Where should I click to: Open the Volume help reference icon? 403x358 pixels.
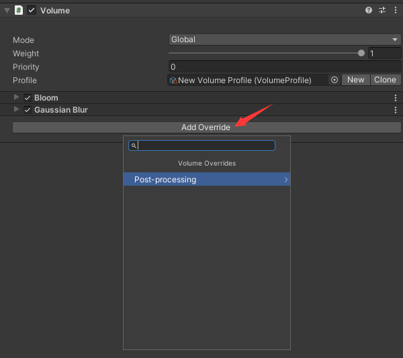click(x=369, y=10)
